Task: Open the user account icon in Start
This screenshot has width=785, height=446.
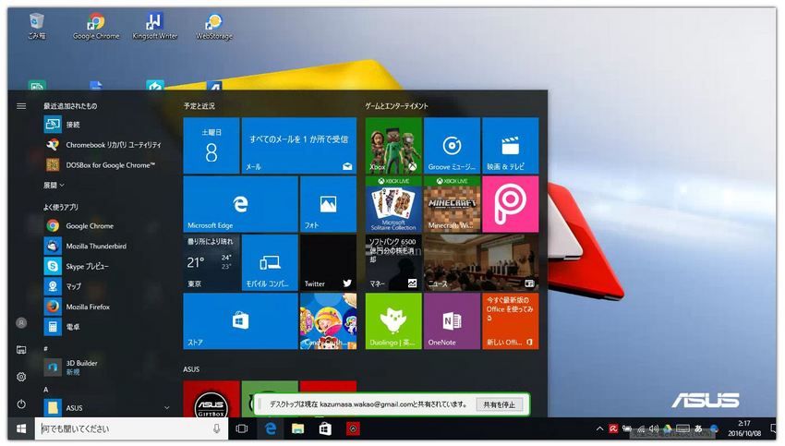Action: (x=21, y=323)
